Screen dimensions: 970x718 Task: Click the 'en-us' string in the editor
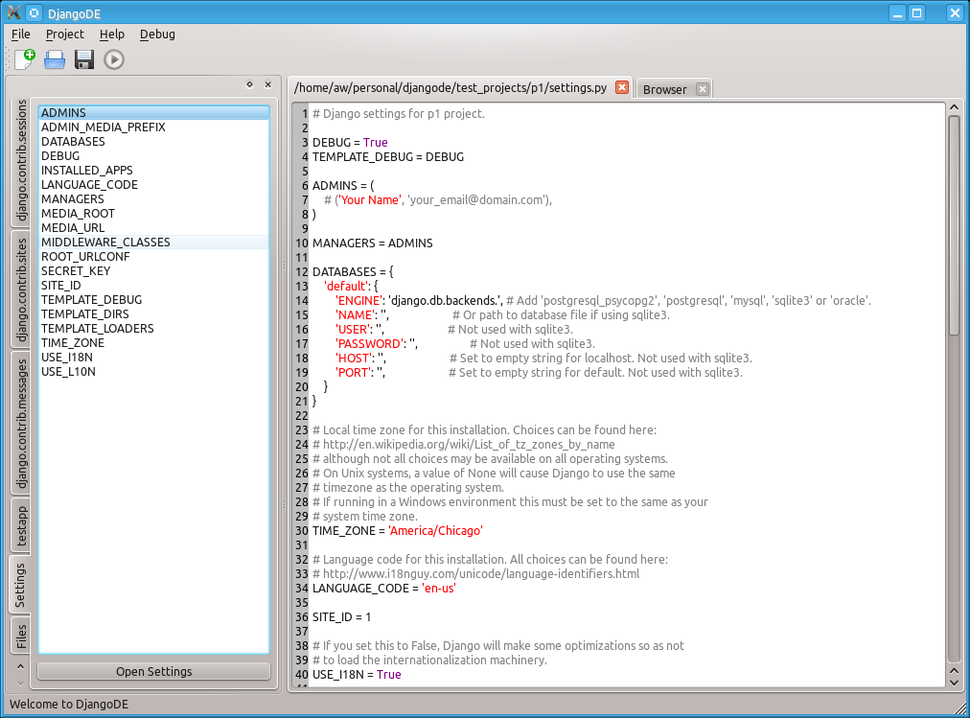pos(439,589)
